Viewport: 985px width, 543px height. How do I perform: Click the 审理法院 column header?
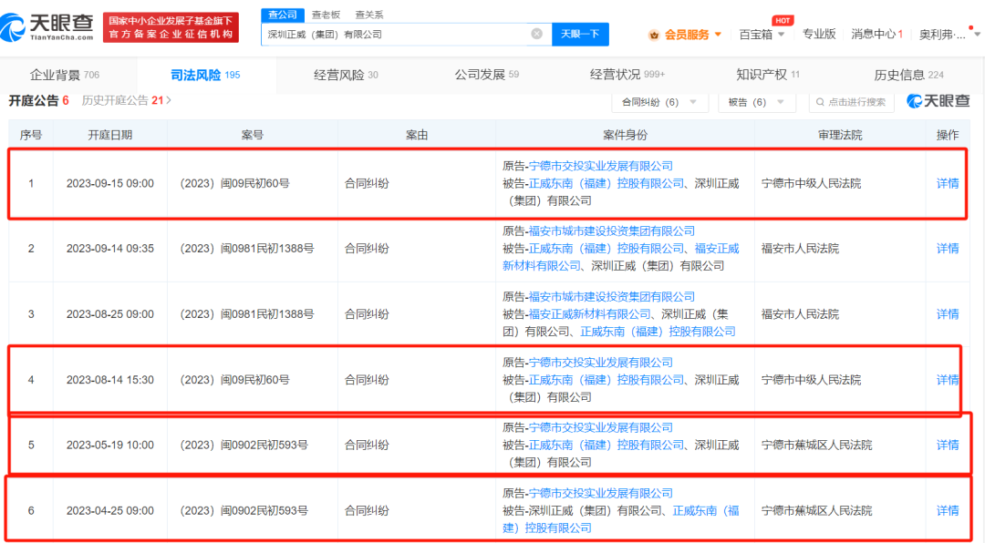pyautogui.click(x=840, y=135)
